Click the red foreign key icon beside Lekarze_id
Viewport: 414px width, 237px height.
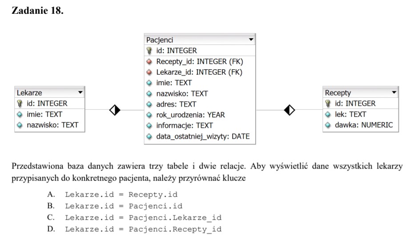[x=149, y=72]
